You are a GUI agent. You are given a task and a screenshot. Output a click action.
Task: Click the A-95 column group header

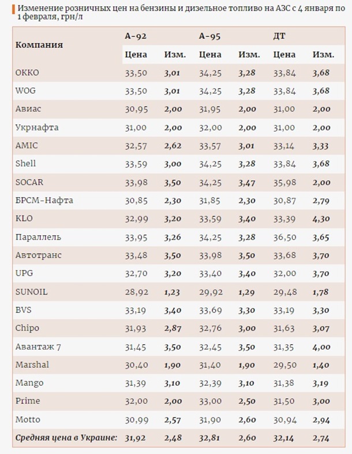pos(210,36)
